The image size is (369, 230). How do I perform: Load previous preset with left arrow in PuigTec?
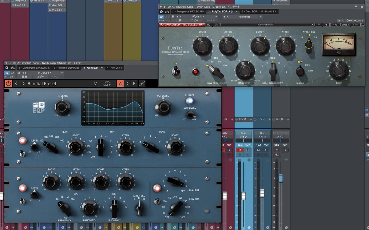coord(319,25)
